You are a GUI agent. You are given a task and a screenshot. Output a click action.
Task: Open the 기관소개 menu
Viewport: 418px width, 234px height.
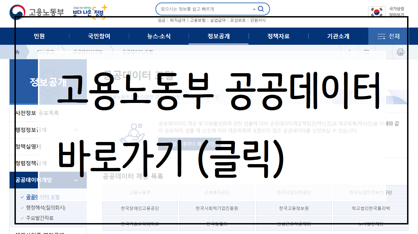coord(338,36)
